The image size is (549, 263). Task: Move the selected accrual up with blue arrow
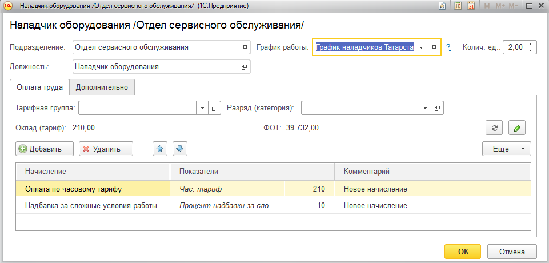tap(160, 149)
